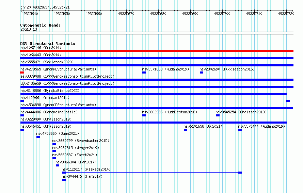Select the blue marker under nsv3066304

[x=58, y=165]
